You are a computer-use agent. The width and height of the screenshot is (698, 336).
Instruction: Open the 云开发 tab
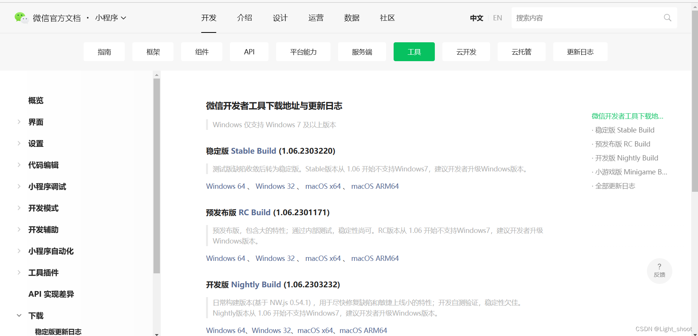click(x=466, y=52)
